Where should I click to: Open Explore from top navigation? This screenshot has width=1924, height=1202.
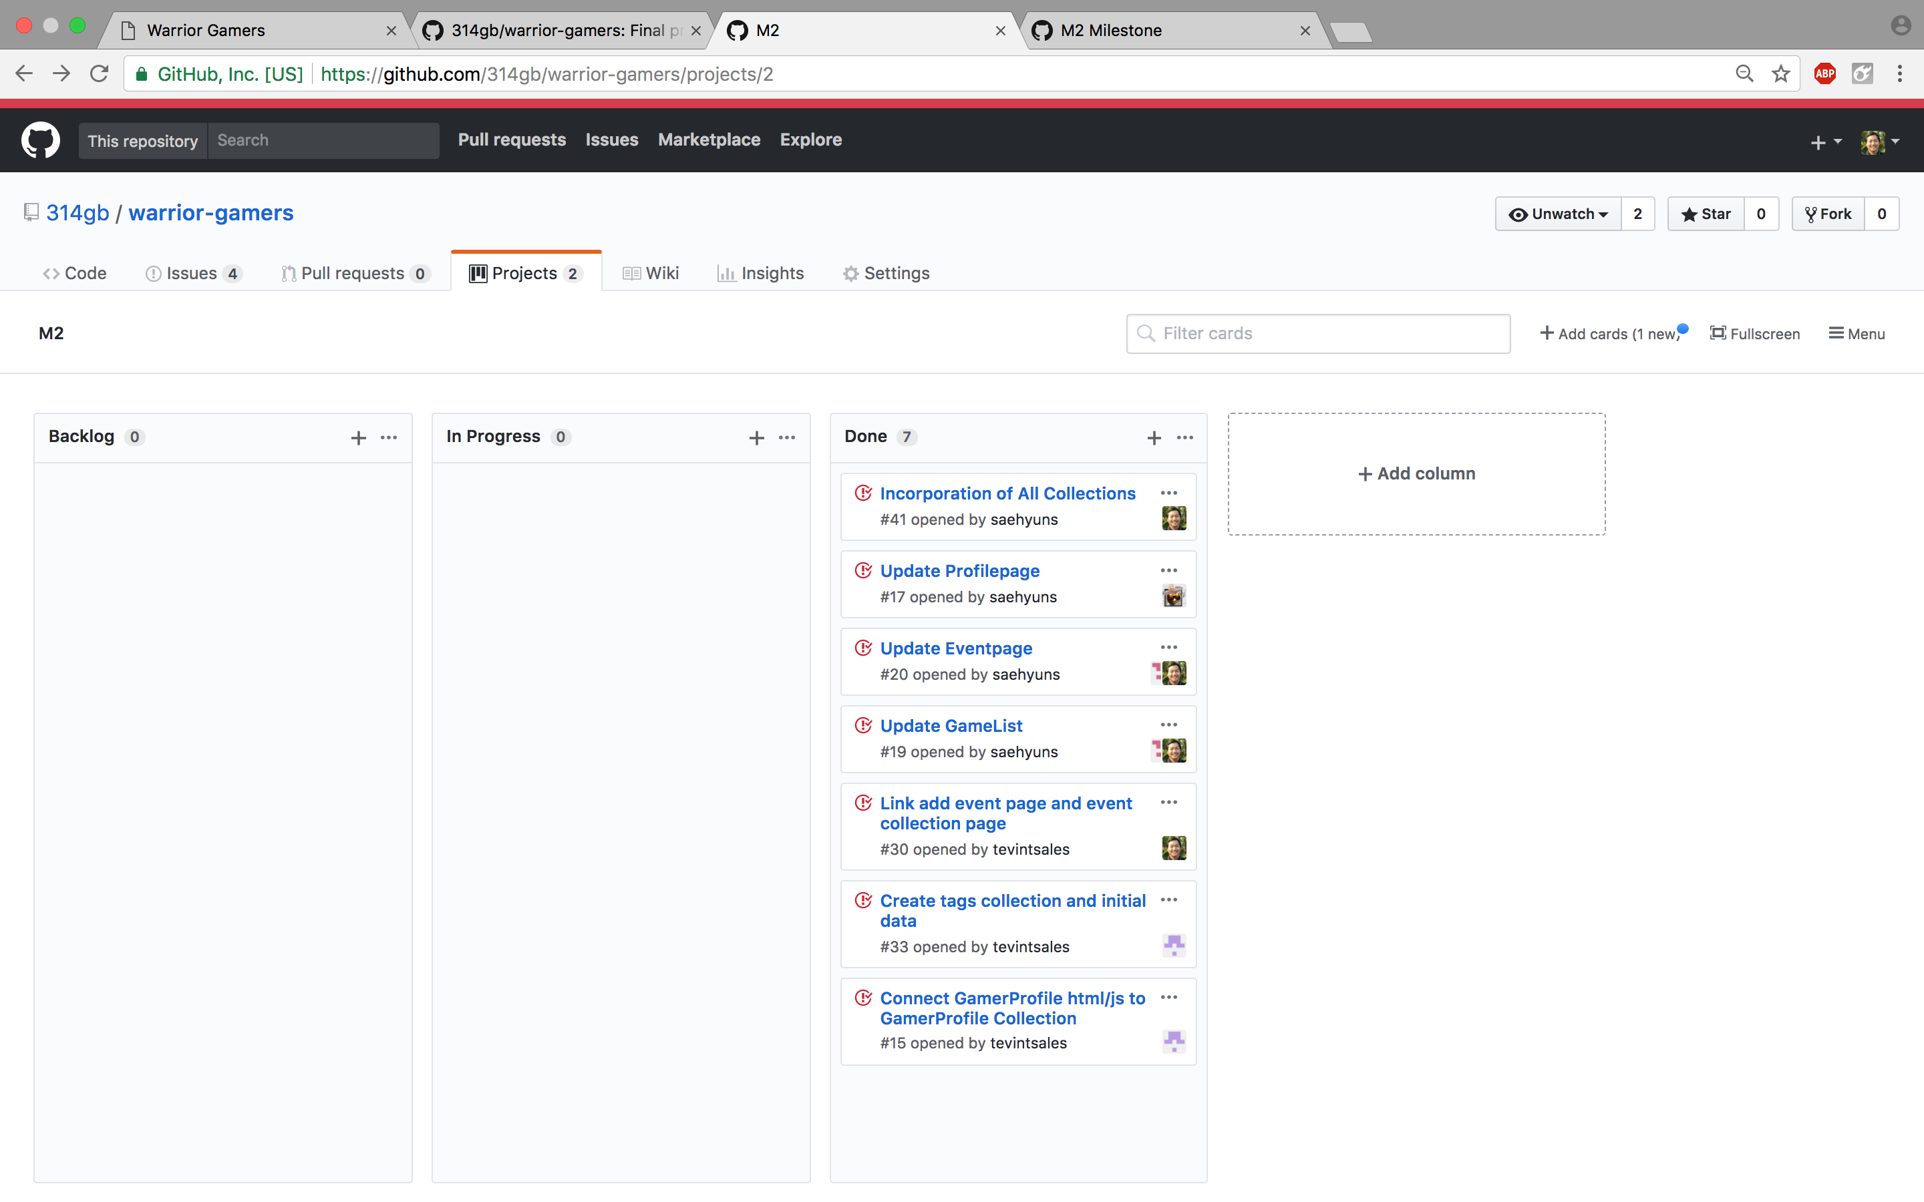click(x=810, y=140)
